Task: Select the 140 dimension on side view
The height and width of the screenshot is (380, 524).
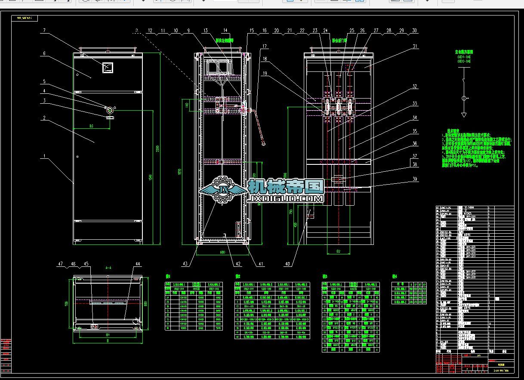Action: tap(188, 105)
